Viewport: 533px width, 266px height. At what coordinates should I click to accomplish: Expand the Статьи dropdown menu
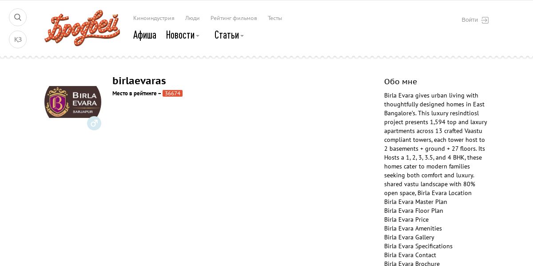229,35
